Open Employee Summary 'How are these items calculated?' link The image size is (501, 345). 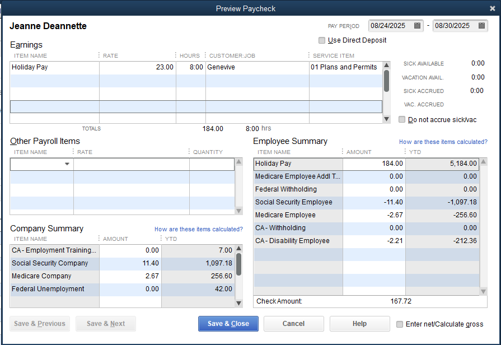pos(443,142)
